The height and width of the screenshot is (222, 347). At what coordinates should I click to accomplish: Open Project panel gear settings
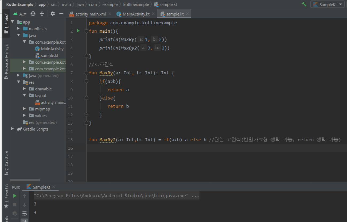[53, 14]
